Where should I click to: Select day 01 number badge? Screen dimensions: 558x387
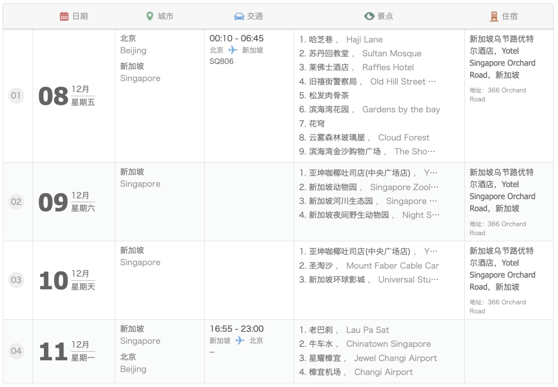16,96
